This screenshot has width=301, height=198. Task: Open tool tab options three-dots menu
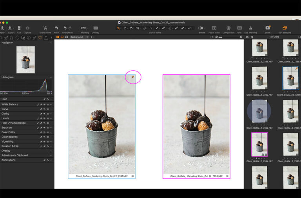[x=52, y=37]
